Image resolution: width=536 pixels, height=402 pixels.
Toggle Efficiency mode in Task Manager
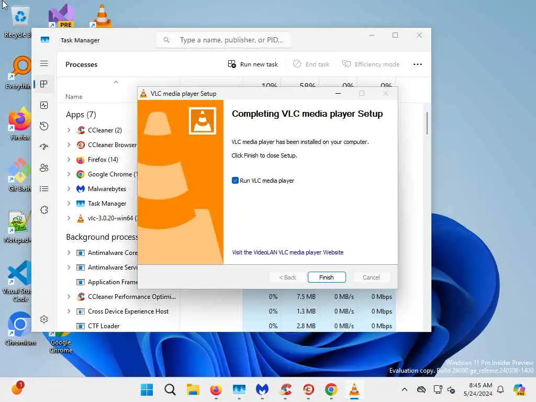tap(371, 64)
